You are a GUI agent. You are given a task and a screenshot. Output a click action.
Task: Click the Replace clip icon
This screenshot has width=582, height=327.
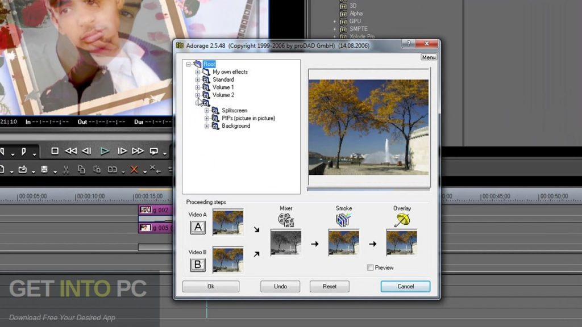112,170
